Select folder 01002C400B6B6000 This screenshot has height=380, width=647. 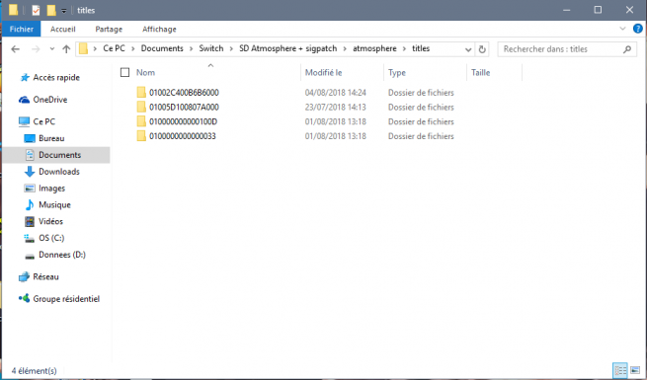(184, 93)
